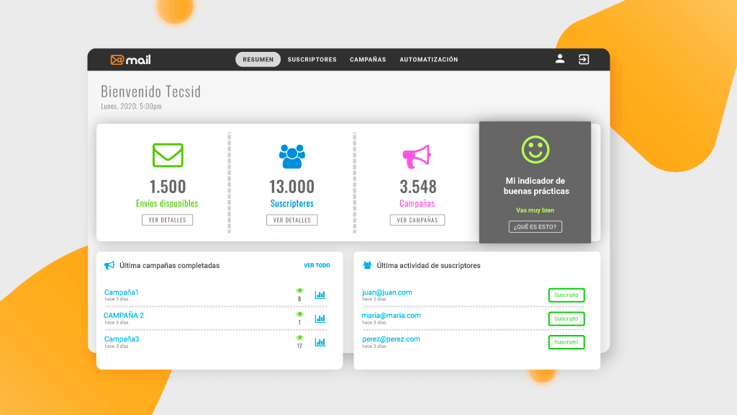The image size is (737, 415).
Task: Click Ver Detalles under Suscriptores
Action: 292,220
